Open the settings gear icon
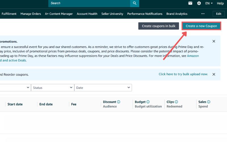This screenshot has height=142, width=227. click(199, 3)
